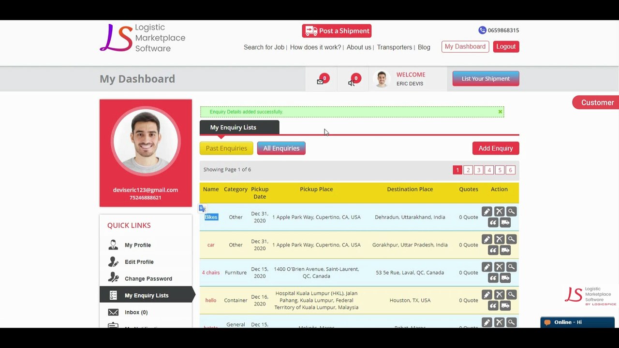619x348 pixels.
Task: Click truck icon in the car row
Action: 505,250
